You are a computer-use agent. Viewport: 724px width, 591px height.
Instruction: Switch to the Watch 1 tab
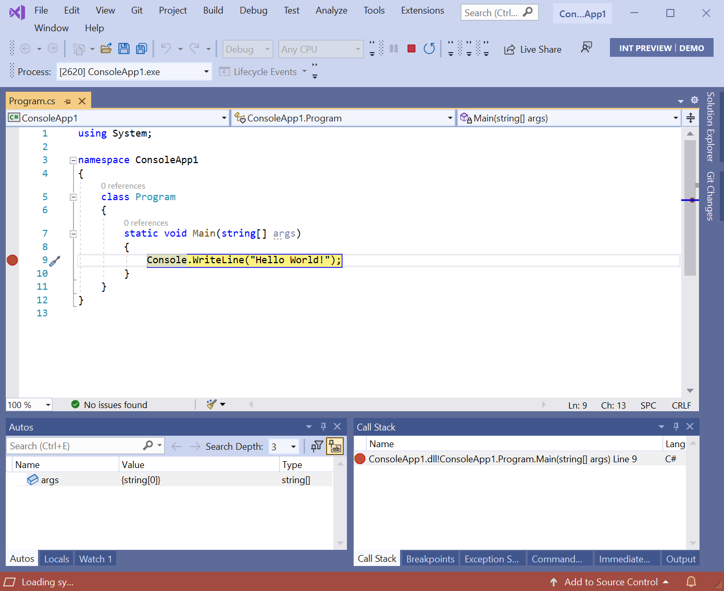95,559
